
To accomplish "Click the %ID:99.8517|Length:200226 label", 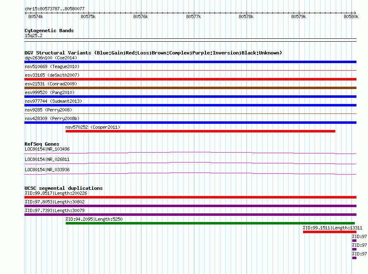I will point(56,193).
